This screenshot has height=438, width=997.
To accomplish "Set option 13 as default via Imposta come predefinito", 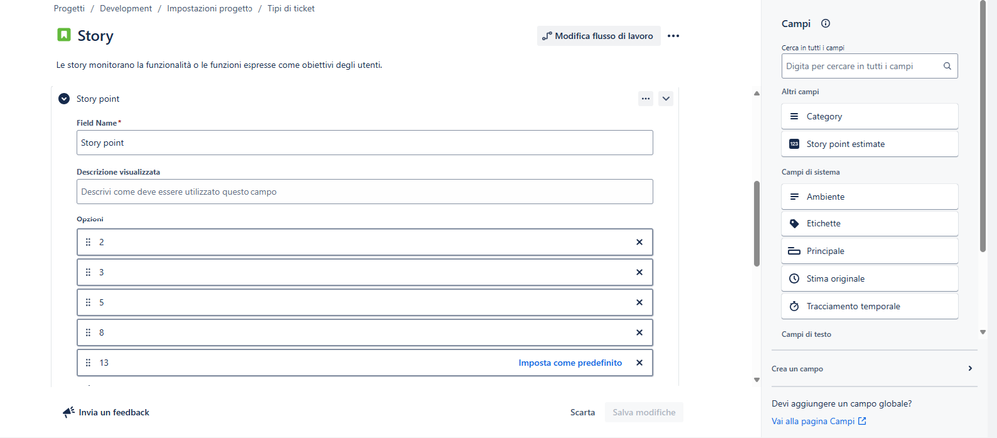I will [570, 363].
